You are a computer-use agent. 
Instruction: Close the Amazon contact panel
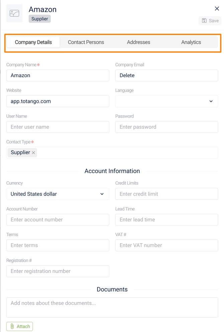click(217, 9)
